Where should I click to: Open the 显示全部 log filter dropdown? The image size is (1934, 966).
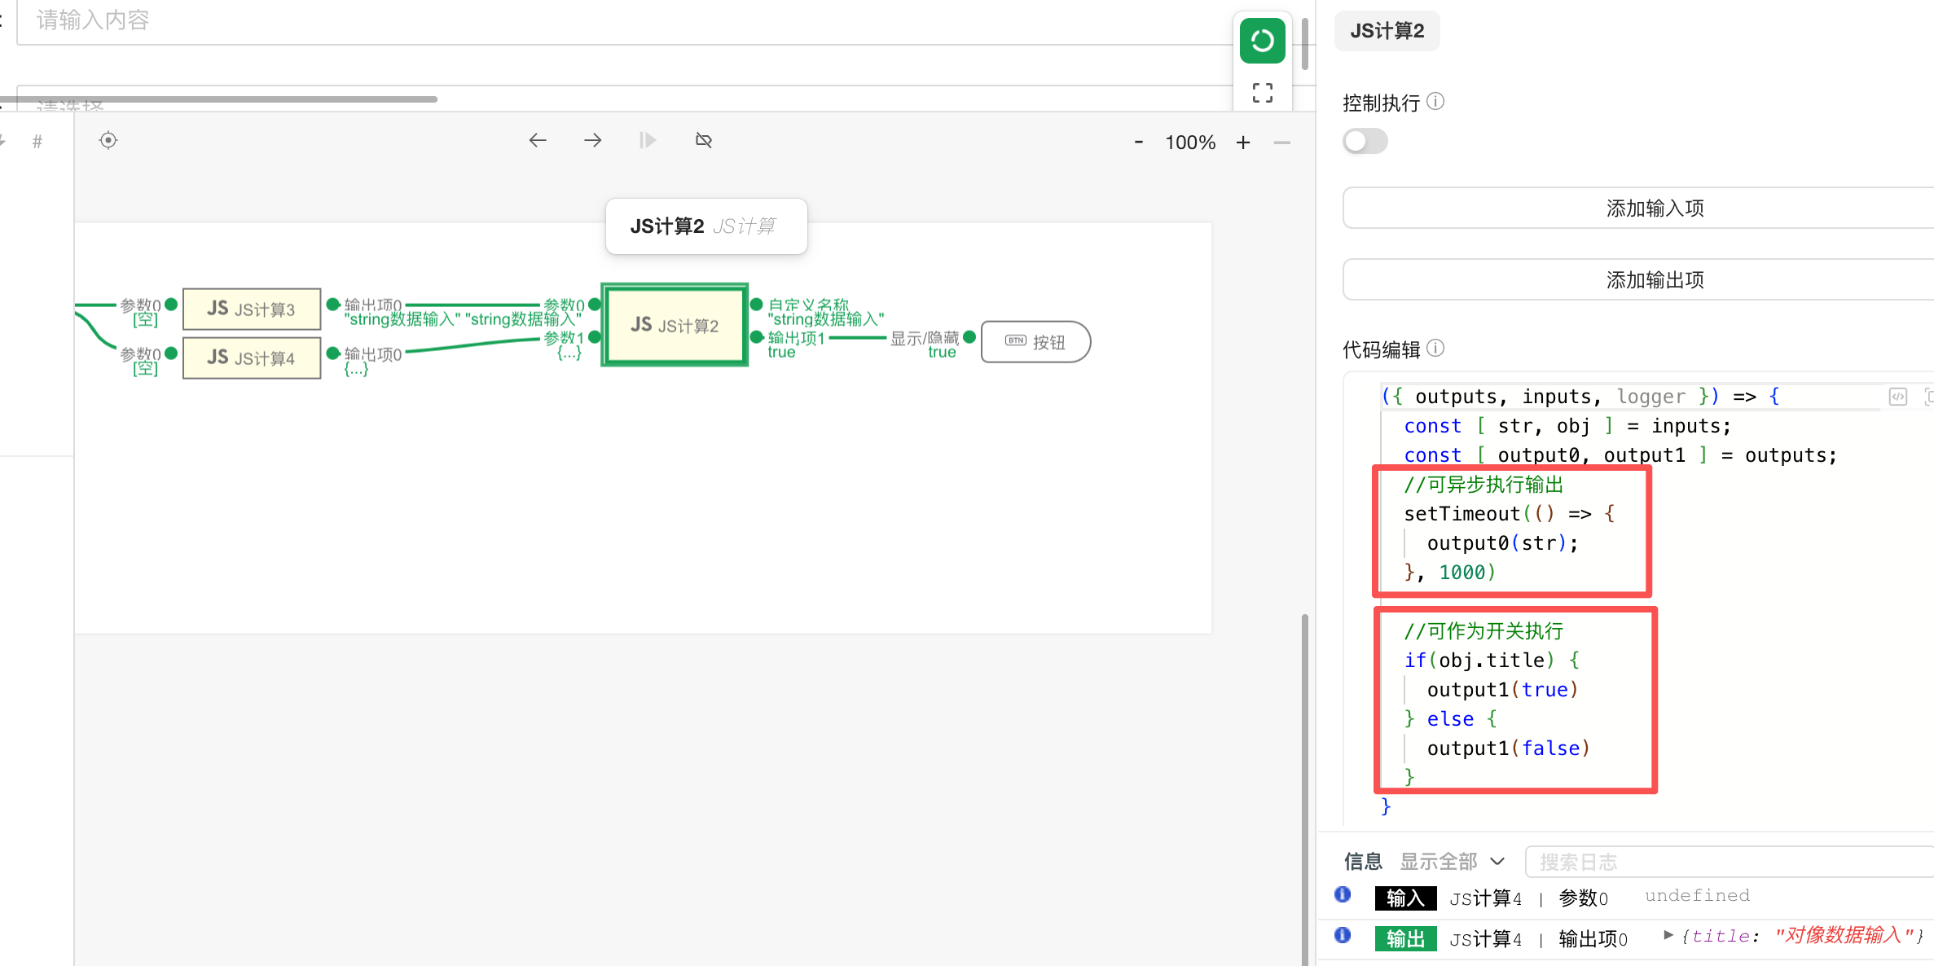[1452, 861]
